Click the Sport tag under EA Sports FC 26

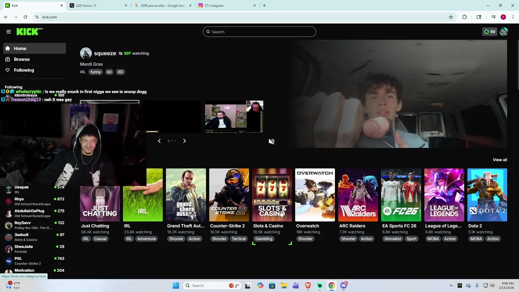click(412, 239)
